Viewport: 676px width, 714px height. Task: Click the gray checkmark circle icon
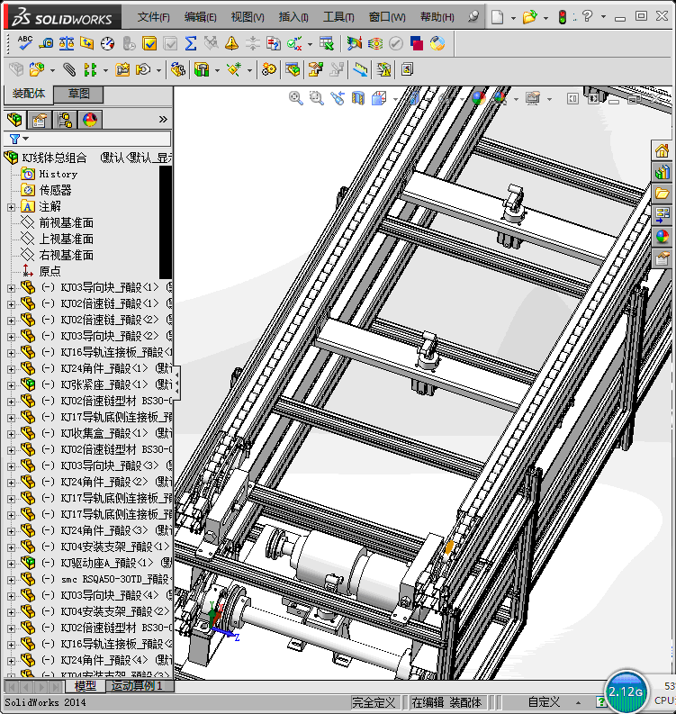click(x=396, y=44)
